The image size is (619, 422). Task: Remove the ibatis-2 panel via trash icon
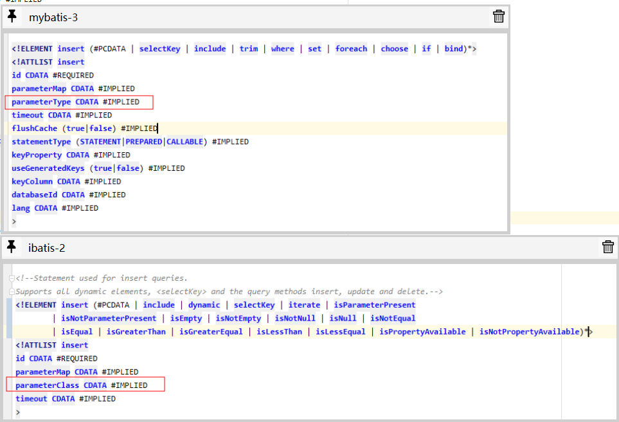coord(608,247)
